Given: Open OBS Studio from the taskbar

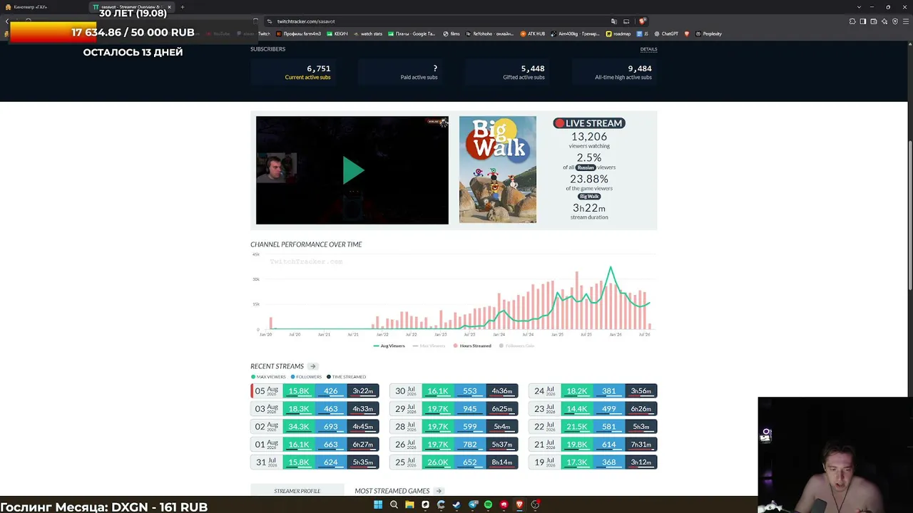Looking at the screenshot, I should pyautogui.click(x=535, y=504).
